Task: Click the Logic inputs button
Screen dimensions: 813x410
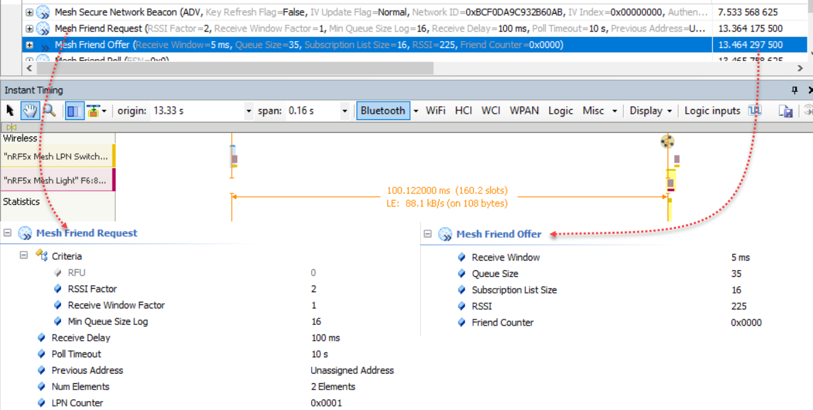Action: click(712, 111)
